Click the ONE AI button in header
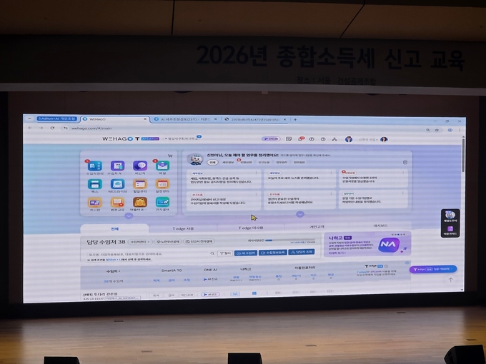 pyautogui.click(x=271, y=139)
